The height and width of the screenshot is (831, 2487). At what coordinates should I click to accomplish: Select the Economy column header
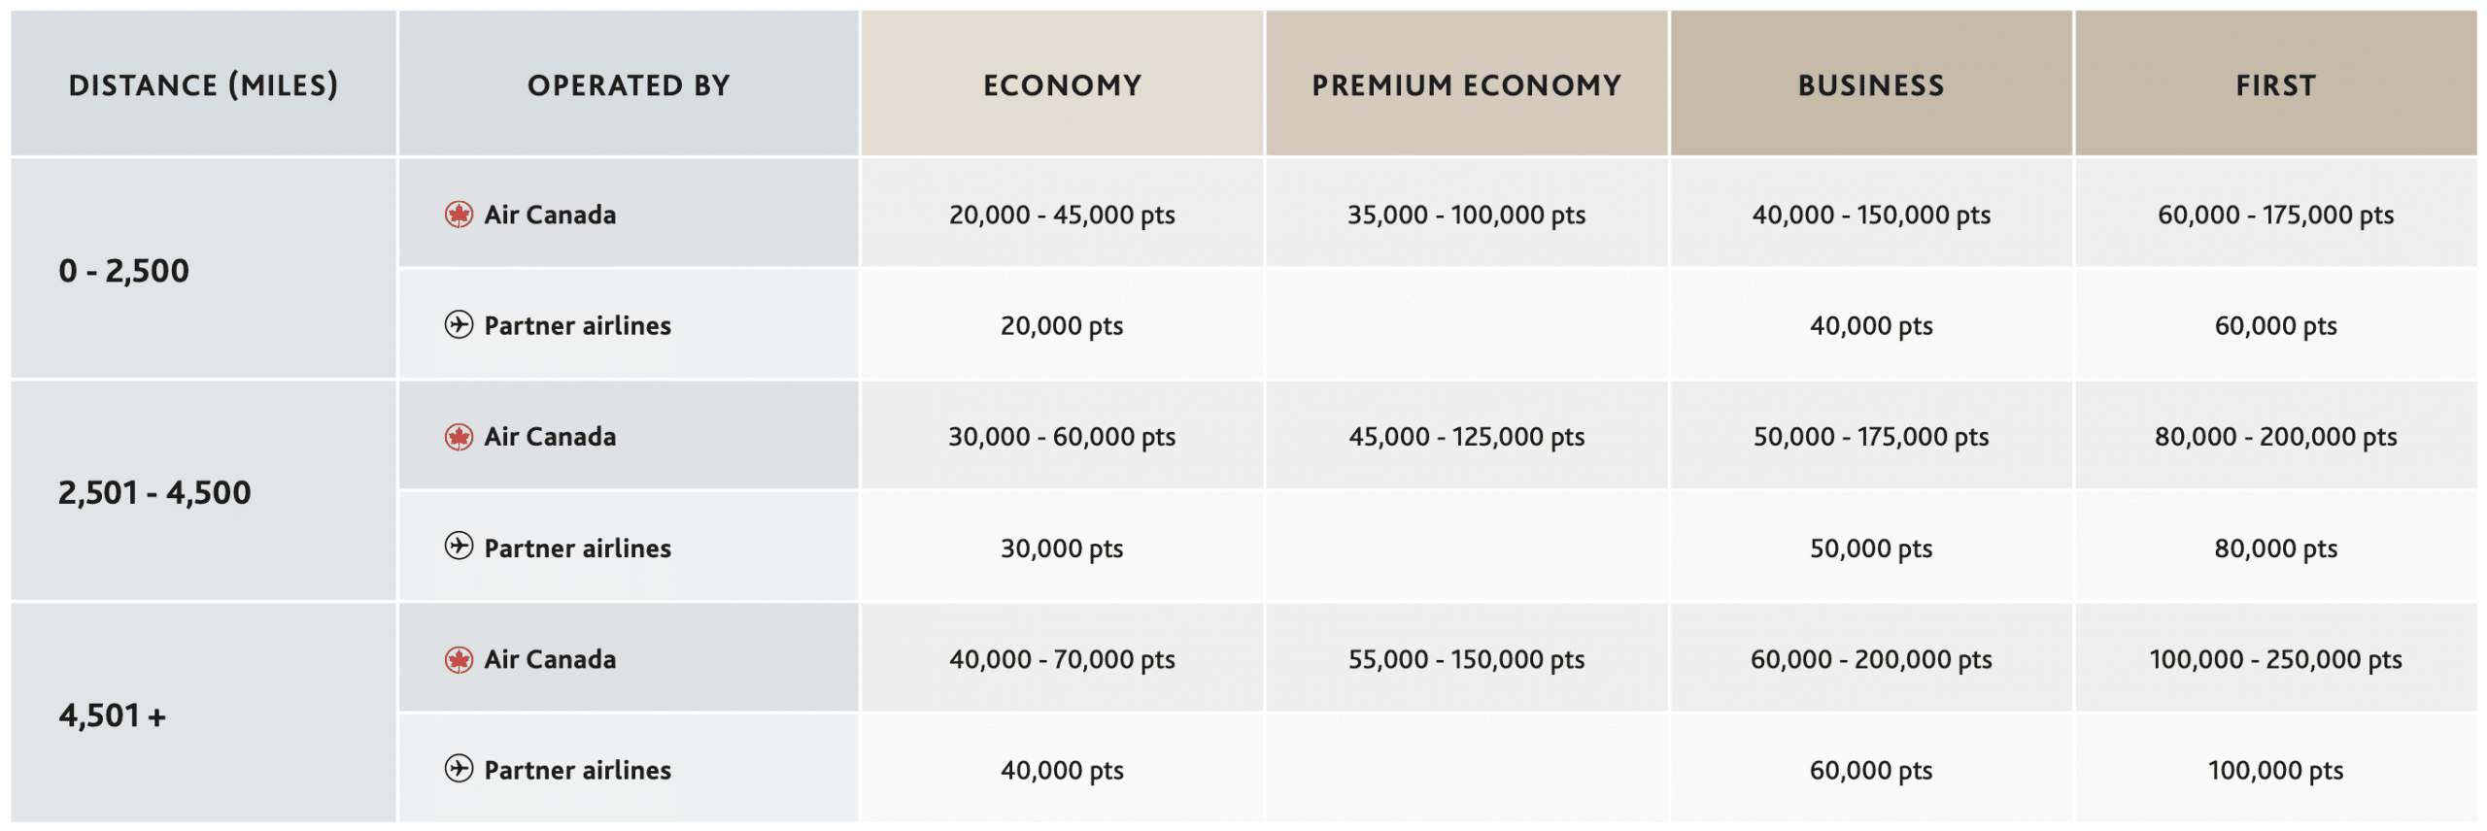(x=1062, y=83)
